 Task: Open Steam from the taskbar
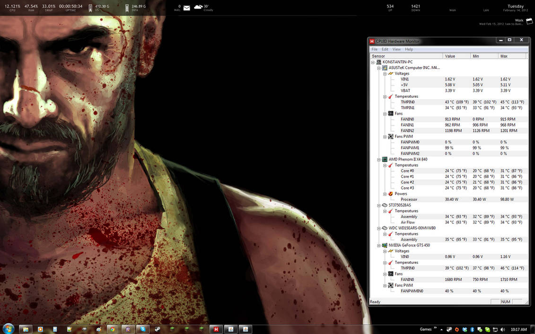pos(158,329)
